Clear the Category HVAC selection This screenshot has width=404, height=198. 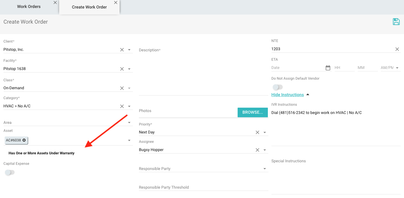tap(122, 106)
